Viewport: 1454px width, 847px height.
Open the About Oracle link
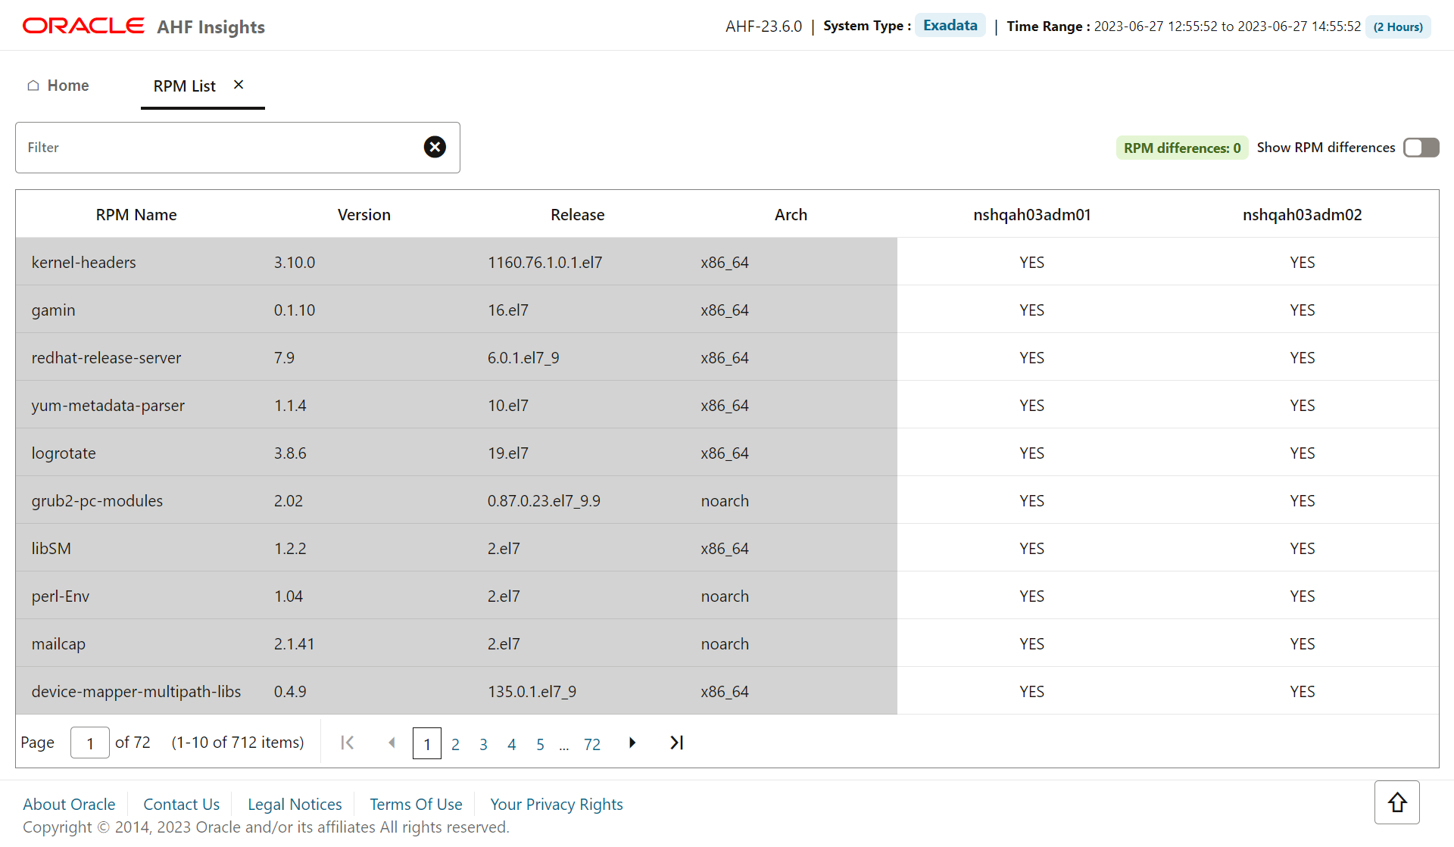coord(69,804)
